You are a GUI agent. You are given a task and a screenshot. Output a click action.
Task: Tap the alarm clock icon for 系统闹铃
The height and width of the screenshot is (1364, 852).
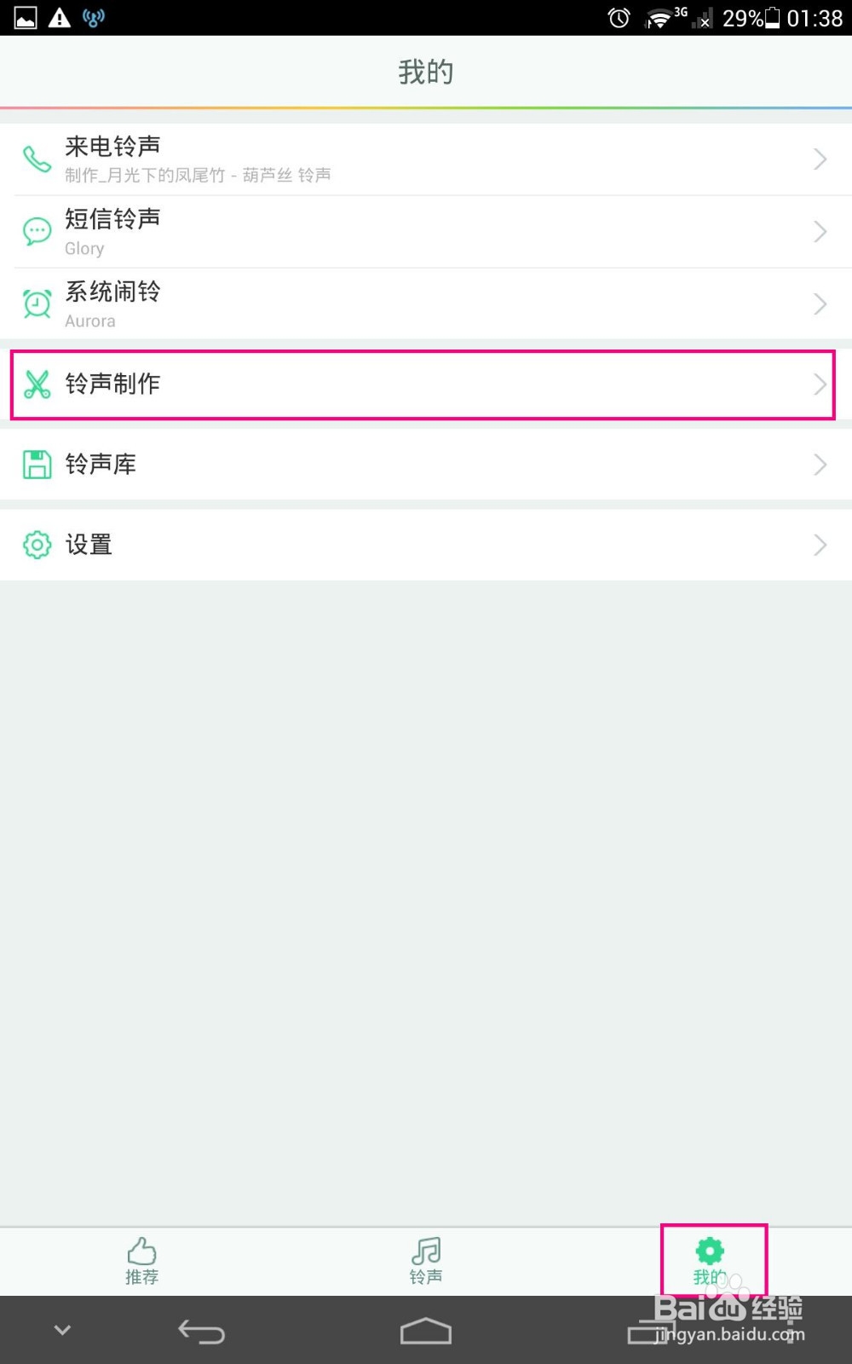pos(37,304)
